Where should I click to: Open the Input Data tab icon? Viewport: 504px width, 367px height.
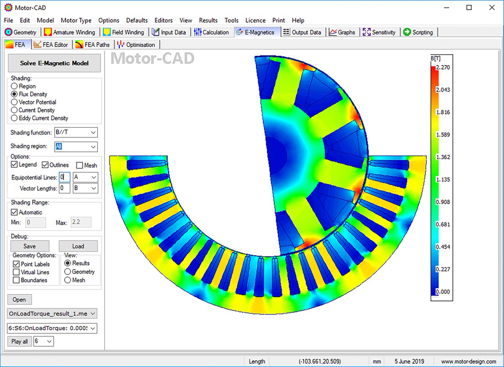156,32
